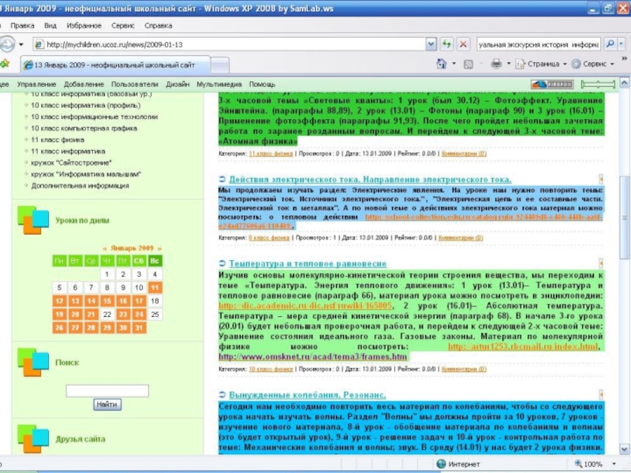Click the Stop loading red X icon

point(463,45)
